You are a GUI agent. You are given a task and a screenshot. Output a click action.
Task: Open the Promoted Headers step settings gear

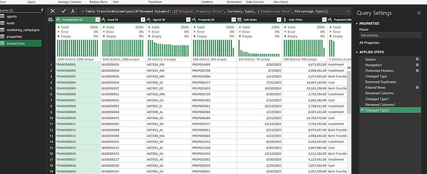(417, 70)
